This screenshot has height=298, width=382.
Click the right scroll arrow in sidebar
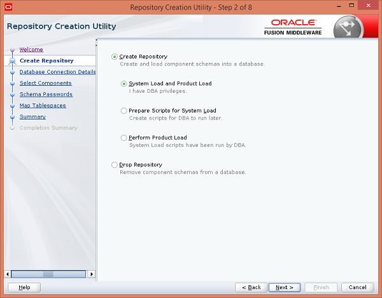coord(92,274)
